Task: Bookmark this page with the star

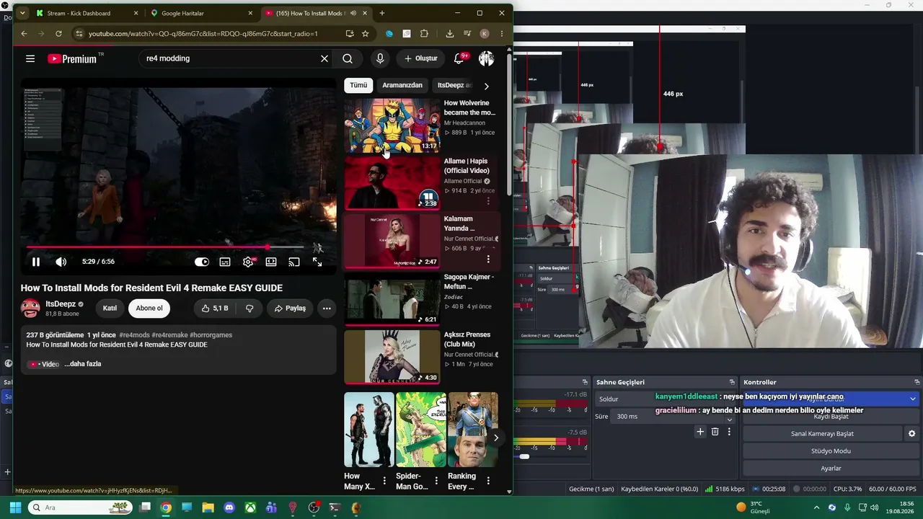Action: pos(366,33)
